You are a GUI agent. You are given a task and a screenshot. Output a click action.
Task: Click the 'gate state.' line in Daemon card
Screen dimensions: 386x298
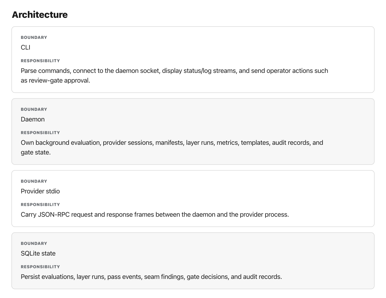coord(36,152)
